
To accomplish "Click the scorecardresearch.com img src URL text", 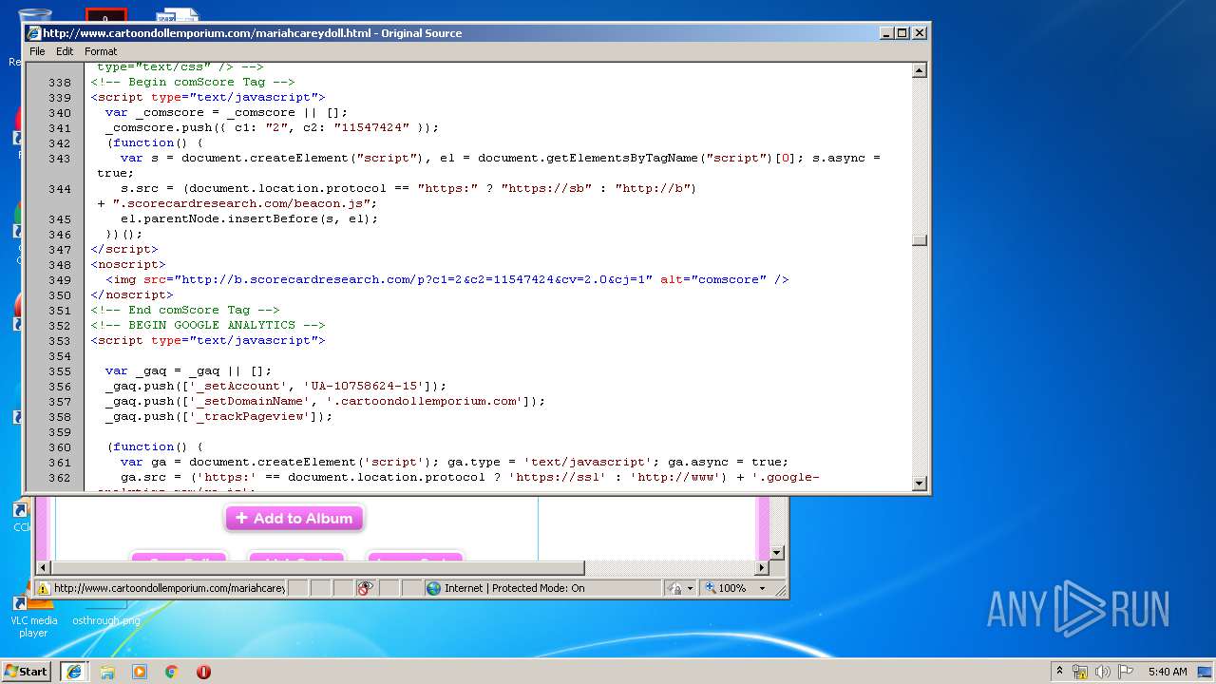I will click(x=413, y=279).
